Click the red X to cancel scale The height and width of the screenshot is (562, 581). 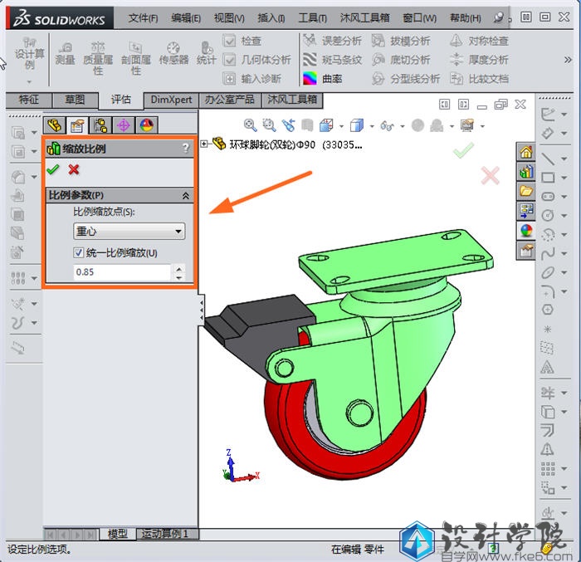pos(74,169)
